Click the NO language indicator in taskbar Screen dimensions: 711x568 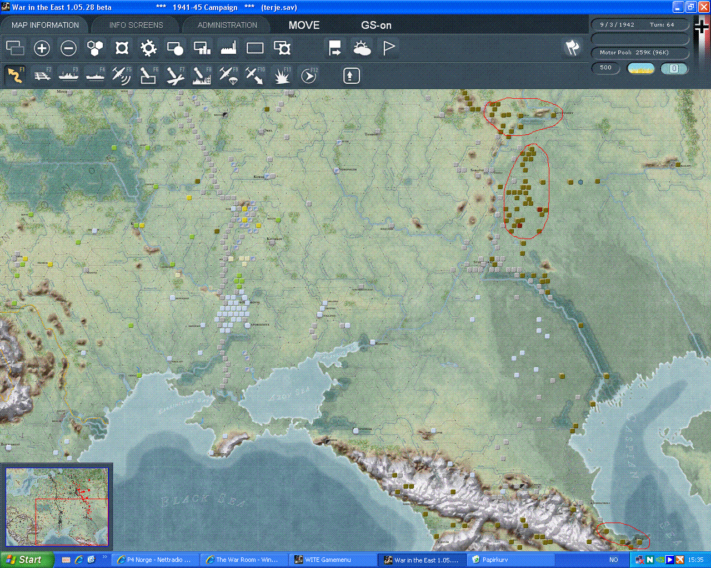(613, 560)
